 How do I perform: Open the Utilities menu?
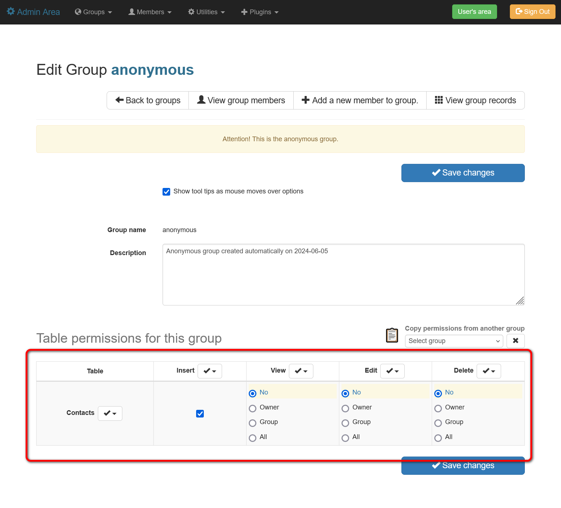tap(206, 12)
